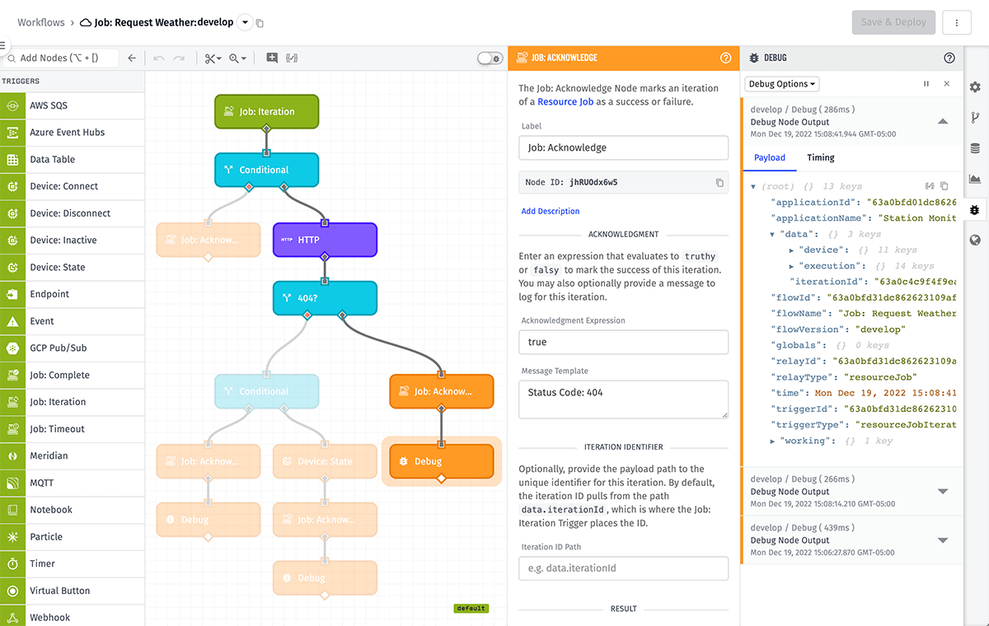Select the Event trigger in palette
989x626 pixels.
coord(73,321)
